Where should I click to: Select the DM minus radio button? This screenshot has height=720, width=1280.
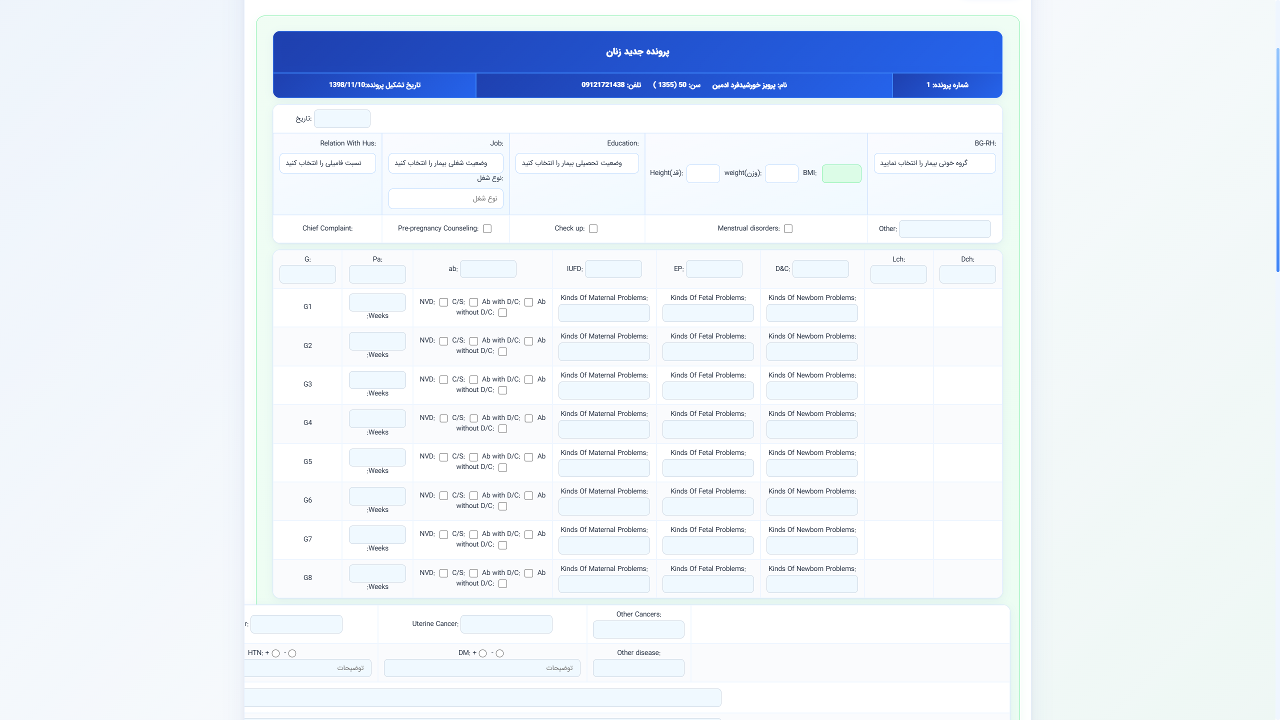(499, 653)
